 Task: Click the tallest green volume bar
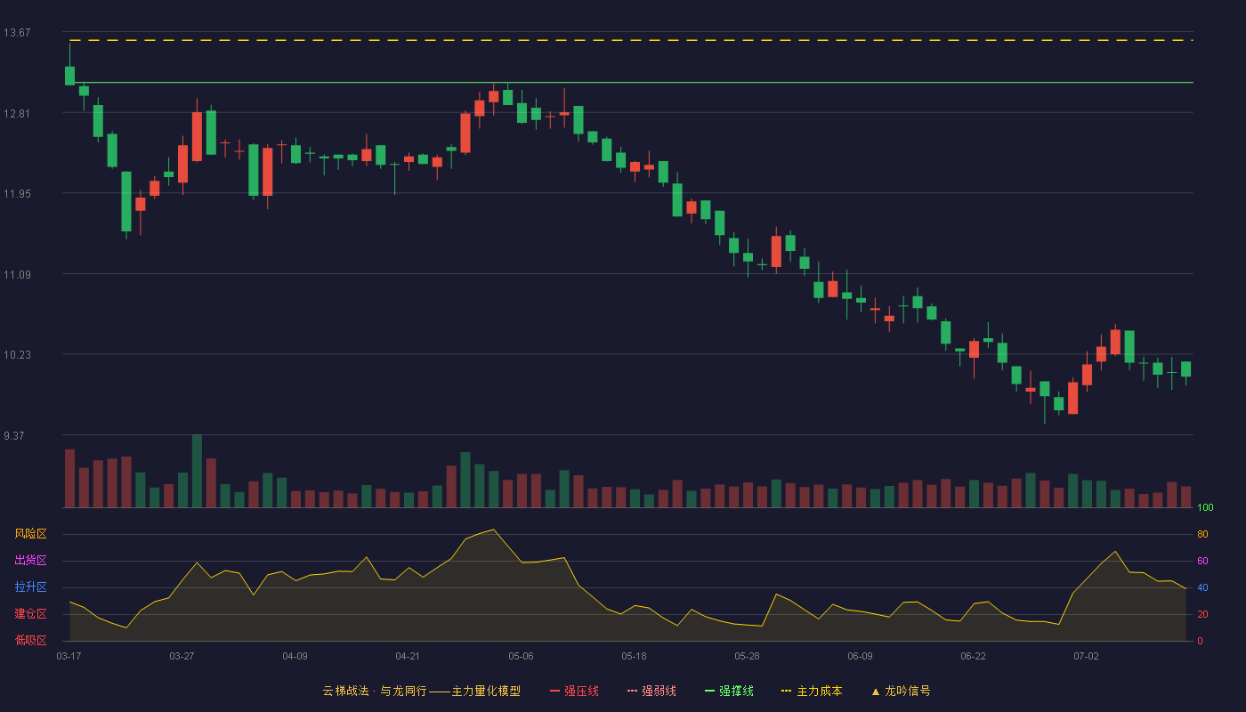coord(197,471)
